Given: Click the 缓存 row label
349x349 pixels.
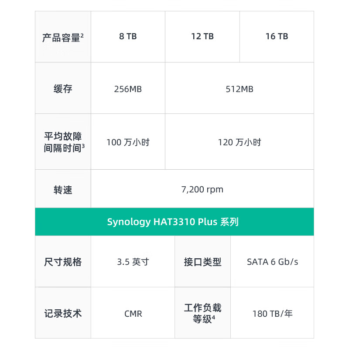Looking at the screenshot, I should coord(63,89).
